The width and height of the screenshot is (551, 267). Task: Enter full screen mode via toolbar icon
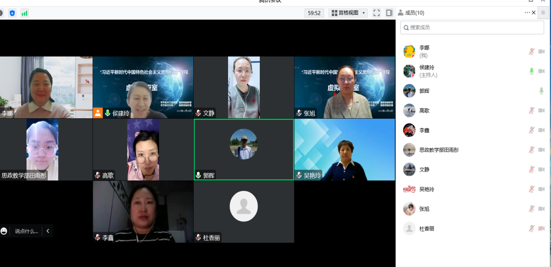pyautogui.click(x=376, y=13)
